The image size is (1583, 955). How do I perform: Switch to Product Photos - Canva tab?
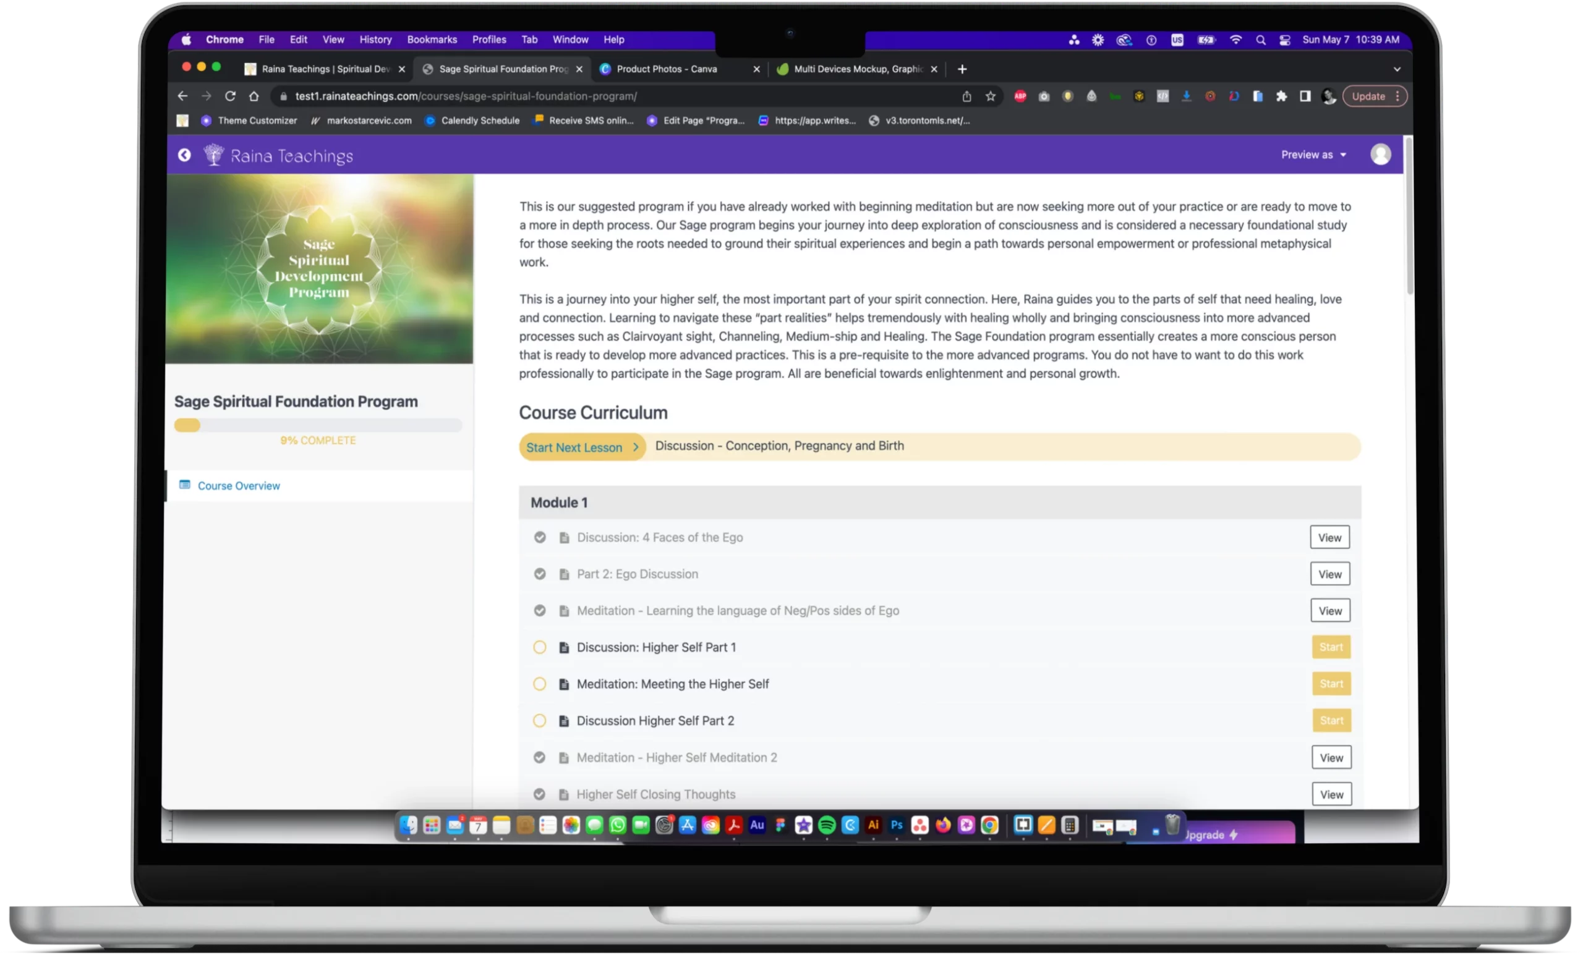coord(666,69)
